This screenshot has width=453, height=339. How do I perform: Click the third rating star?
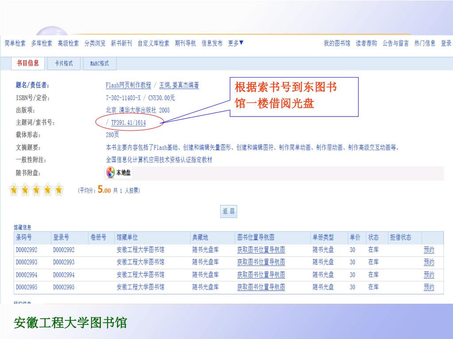pos(36,190)
